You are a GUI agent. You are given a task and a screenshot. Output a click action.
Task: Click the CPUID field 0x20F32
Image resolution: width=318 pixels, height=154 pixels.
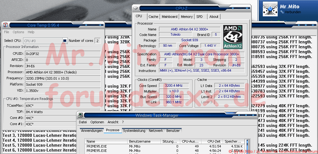pyautogui.click(x=63, y=53)
